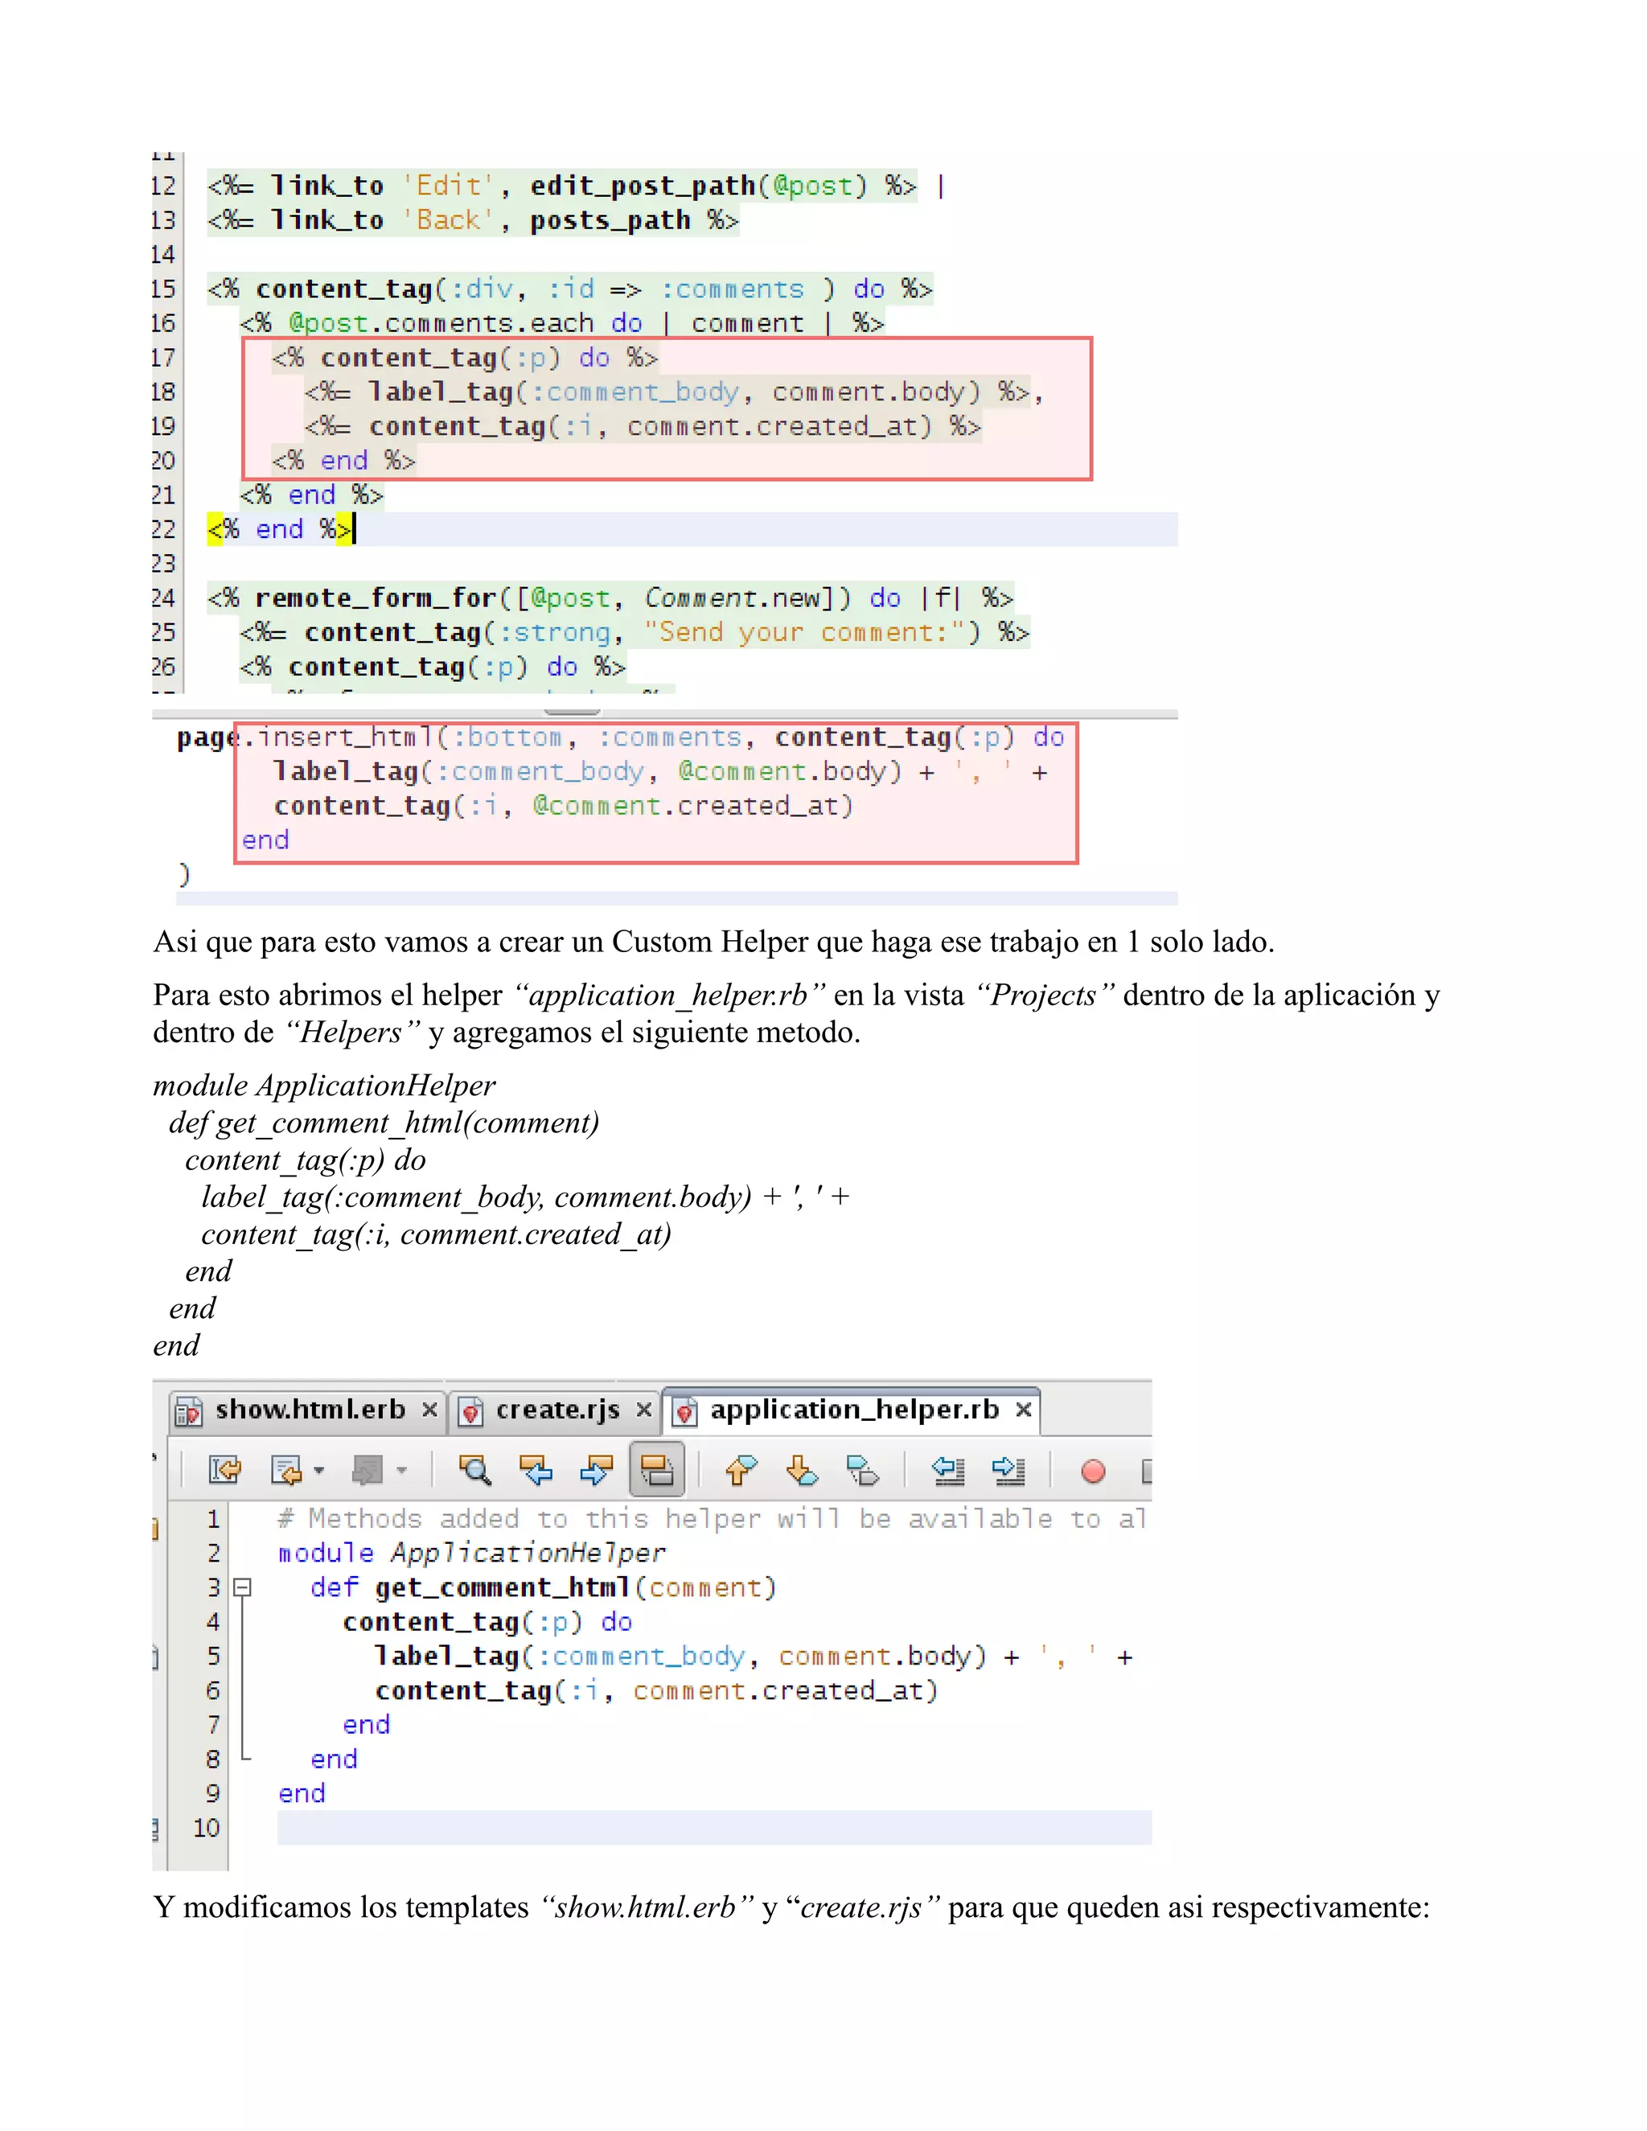Image resolution: width=1647 pixels, height=2131 pixels.
Task: Click the Back navigation history icon
Action: click(285, 1469)
